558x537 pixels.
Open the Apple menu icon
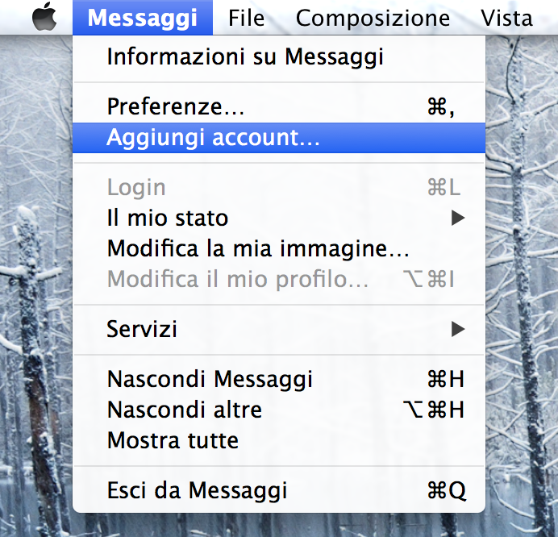tap(44, 17)
